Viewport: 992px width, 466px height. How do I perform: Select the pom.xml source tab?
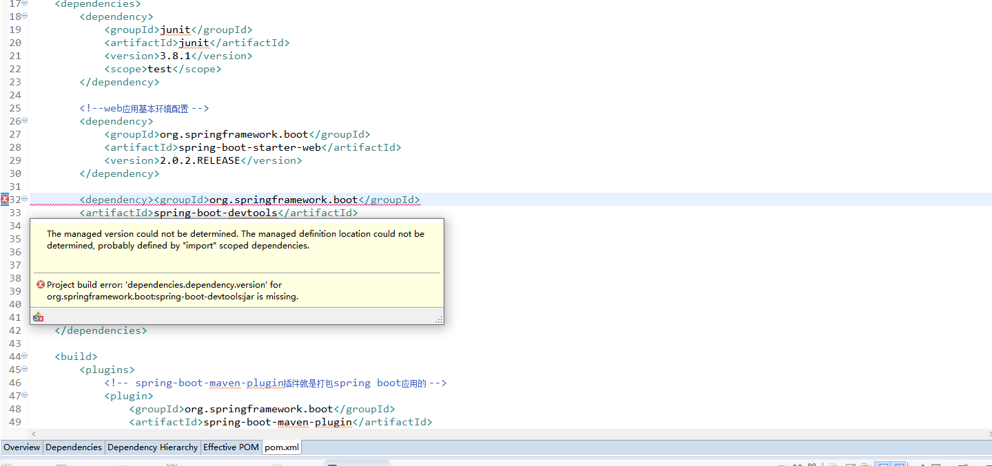coord(282,447)
